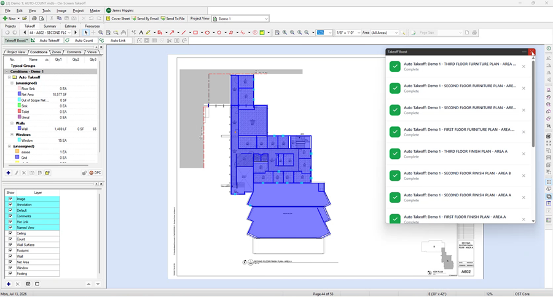Viewport: 553px width, 297px height.
Task: Click the DPC button in Conditions panel
Action: pos(95,173)
